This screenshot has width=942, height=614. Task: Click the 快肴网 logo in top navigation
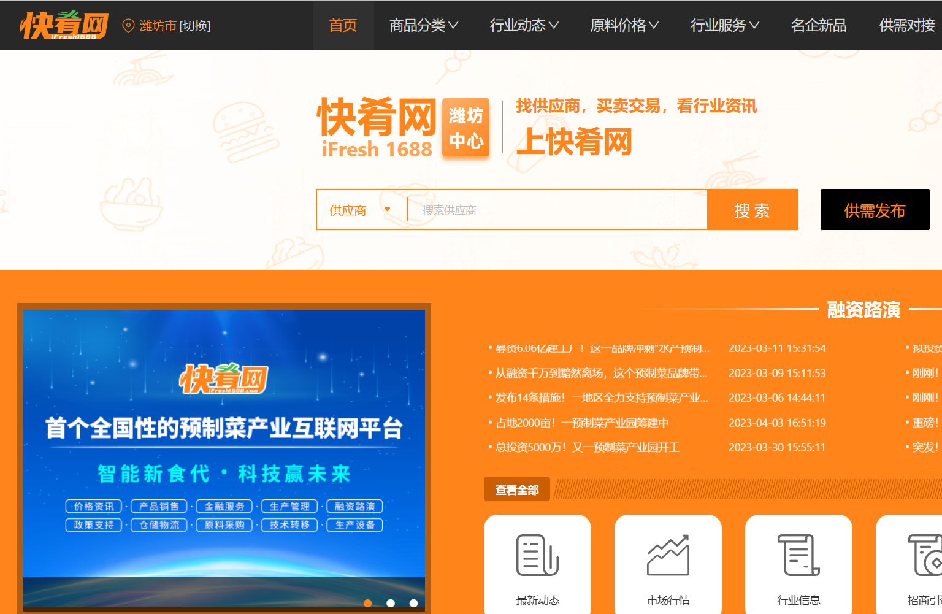click(64, 25)
